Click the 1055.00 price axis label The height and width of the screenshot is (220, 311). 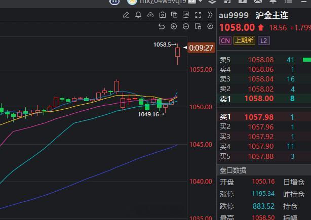(x=201, y=69)
